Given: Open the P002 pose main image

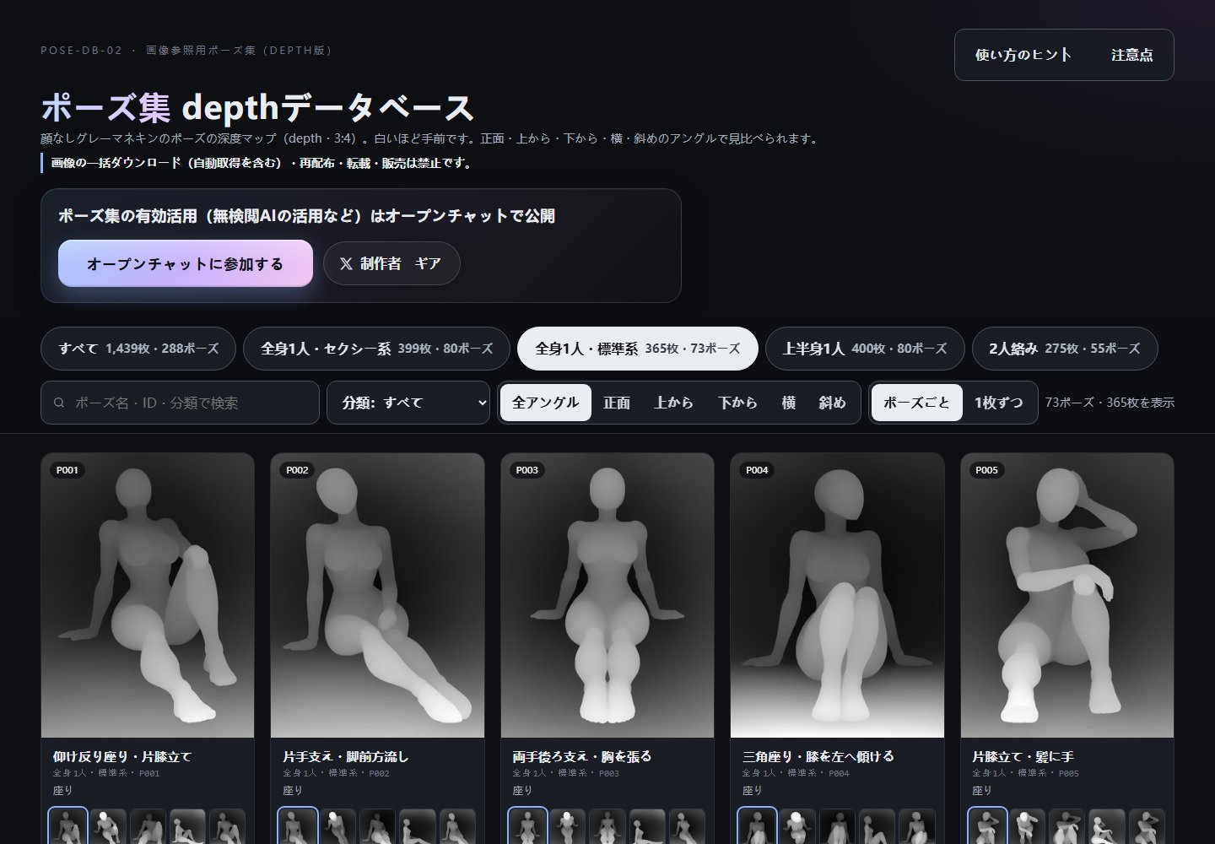Looking at the screenshot, I should point(377,596).
